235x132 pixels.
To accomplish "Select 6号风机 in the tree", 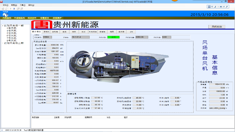I will coord(12,36).
